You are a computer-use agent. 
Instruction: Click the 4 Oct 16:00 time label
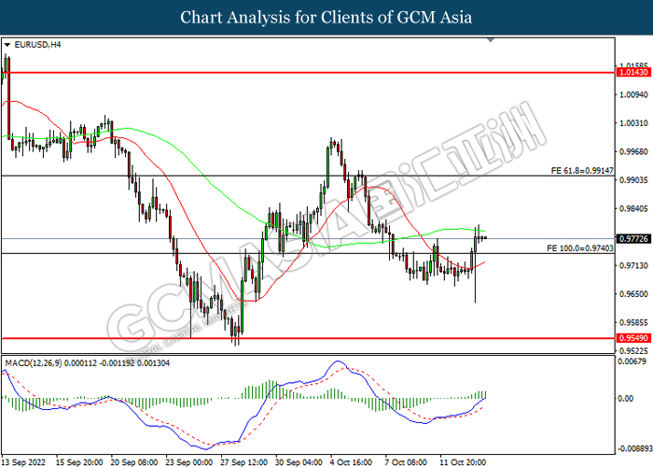click(351, 462)
